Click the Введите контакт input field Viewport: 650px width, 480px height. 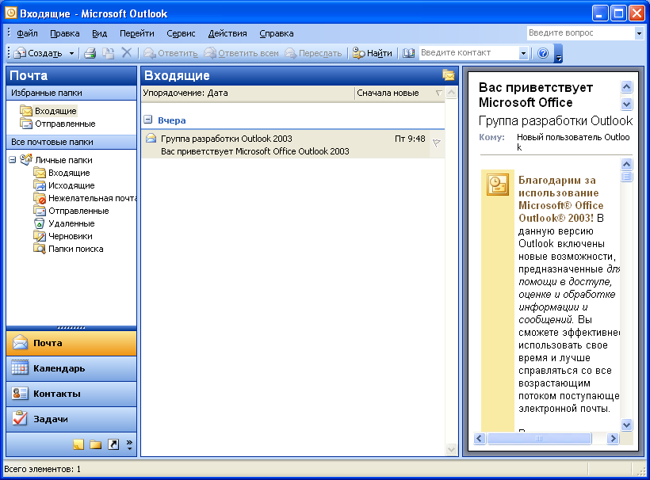pyautogui.click(x=468, y=53)
